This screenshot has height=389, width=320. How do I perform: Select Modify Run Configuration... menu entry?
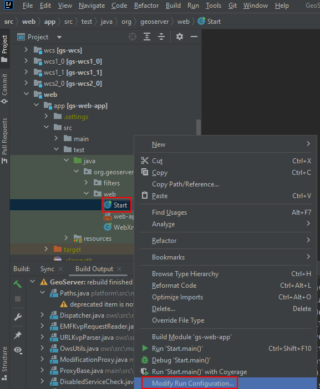[x=193, y=383]
